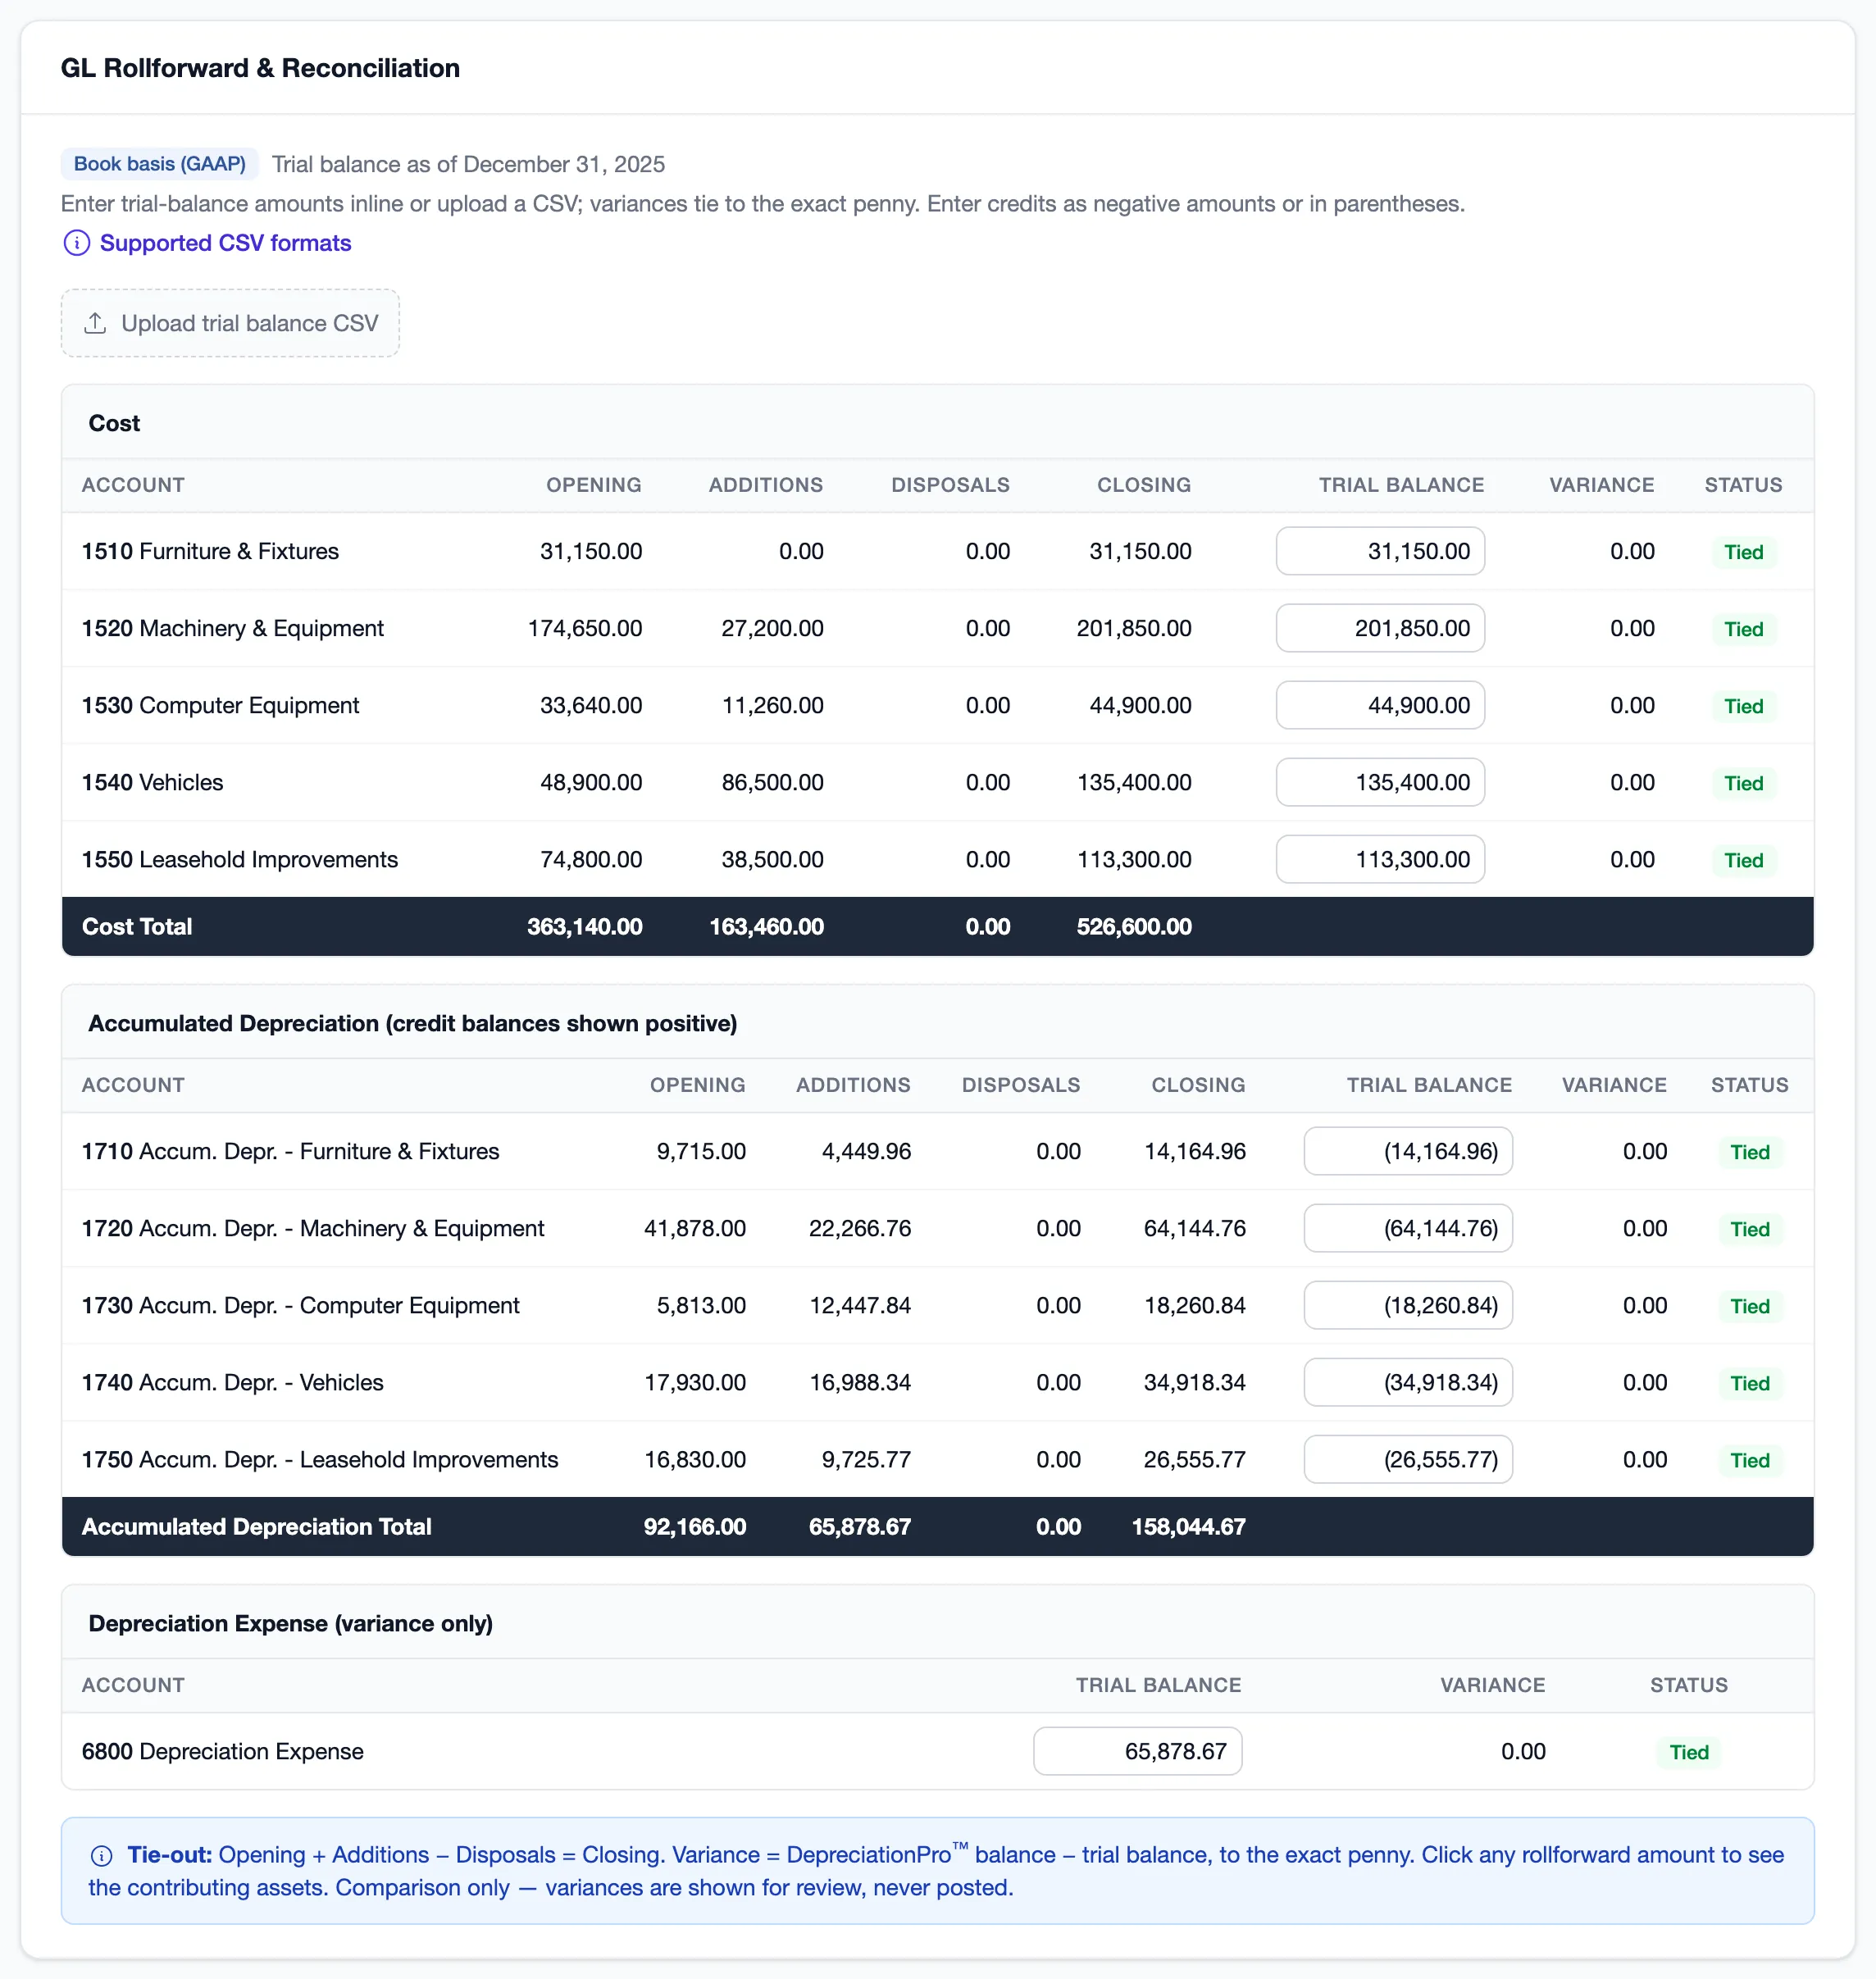Open the Supported CSV formats link

pyautogui.click(x=225, y=243)
